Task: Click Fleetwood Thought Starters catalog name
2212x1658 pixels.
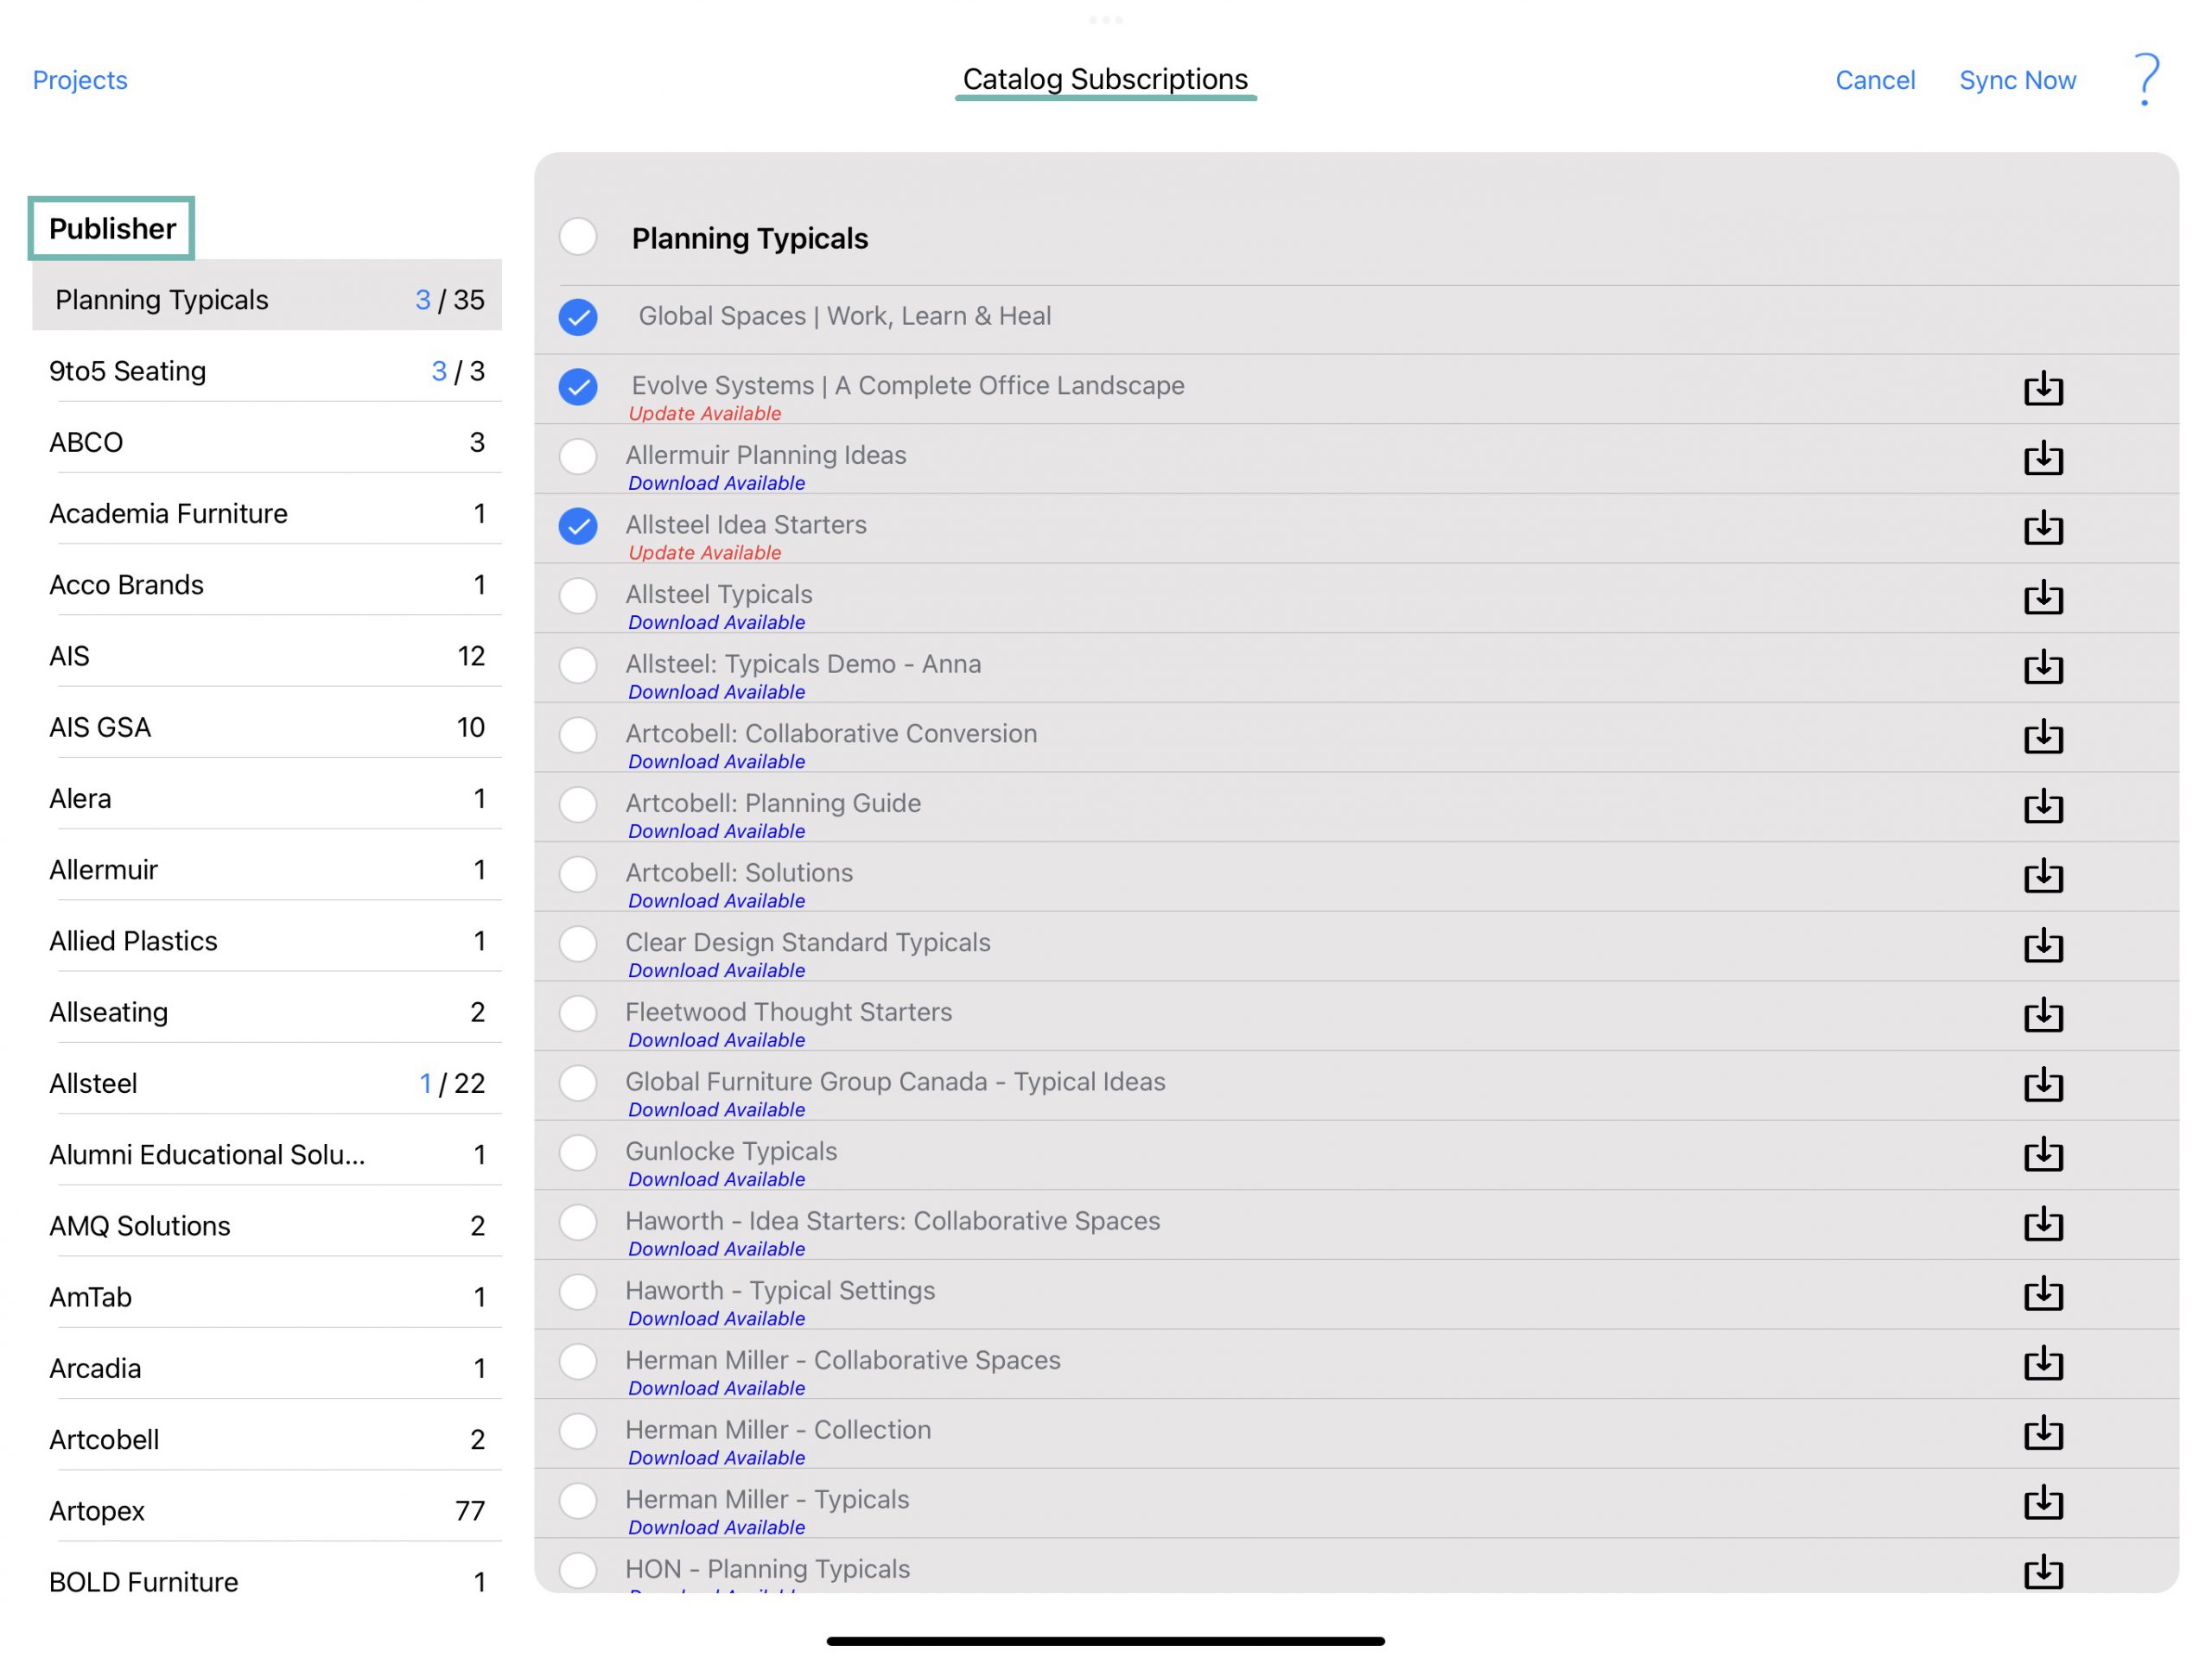Action: 788,1011
